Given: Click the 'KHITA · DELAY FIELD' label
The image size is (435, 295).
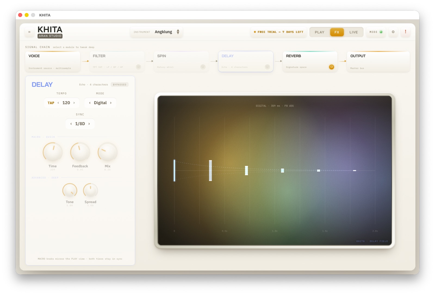Looking at the screenshot, I should point(372,241).
